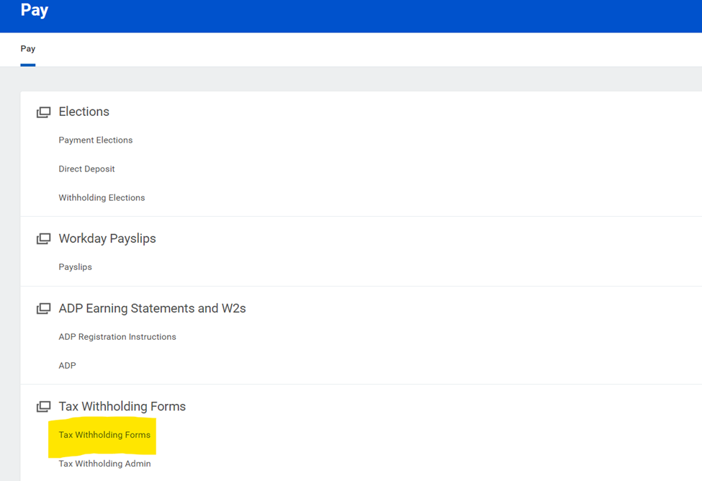Click the blue underline beneath Pay tab
The width and height of the screenshot is (702, 481).
[28, 65]
